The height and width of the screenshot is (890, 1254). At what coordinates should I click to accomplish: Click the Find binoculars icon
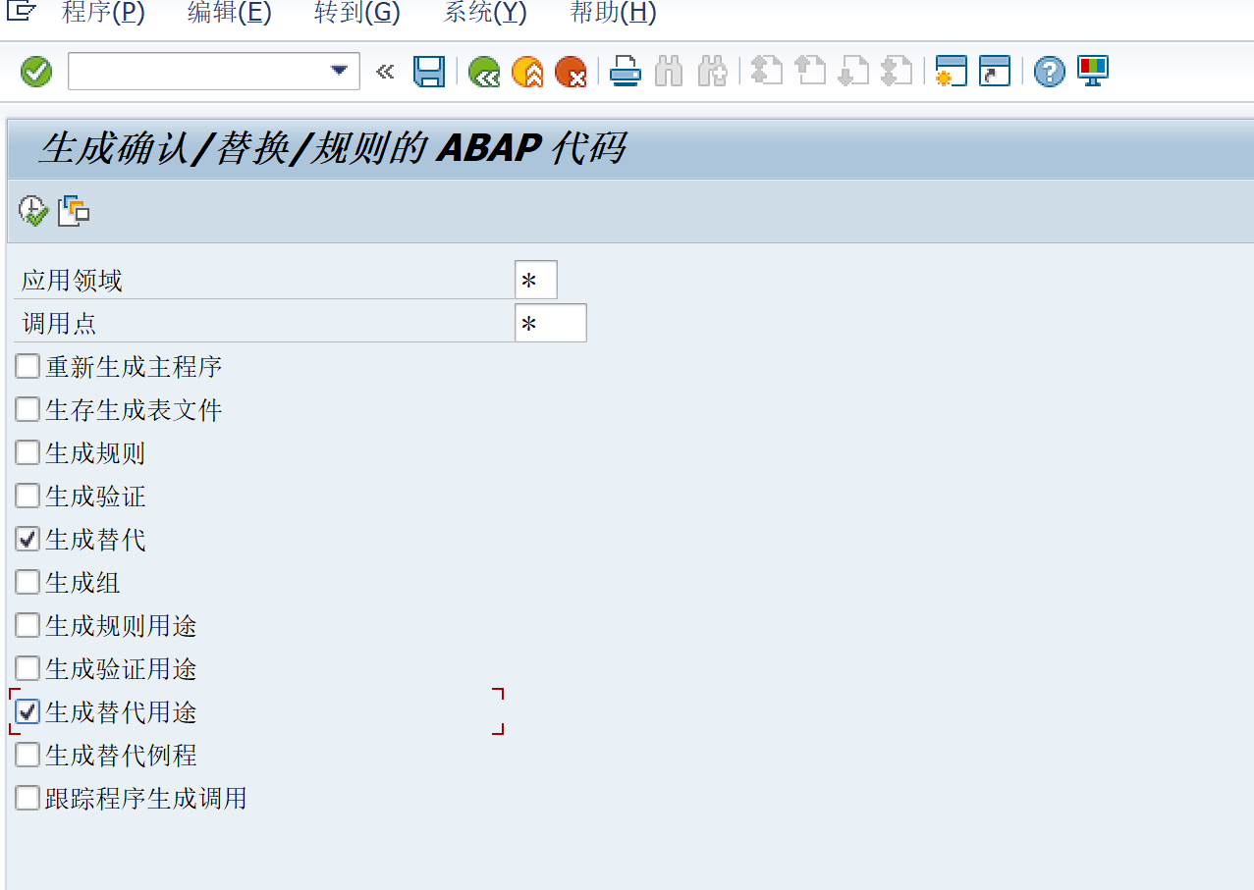coord(669,72)
